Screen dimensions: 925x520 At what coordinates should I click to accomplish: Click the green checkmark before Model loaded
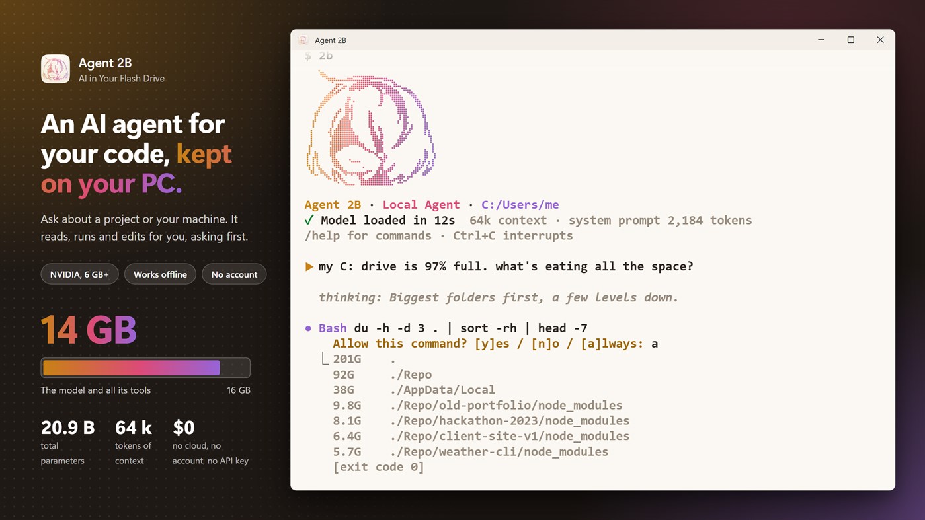pos(309,220)
